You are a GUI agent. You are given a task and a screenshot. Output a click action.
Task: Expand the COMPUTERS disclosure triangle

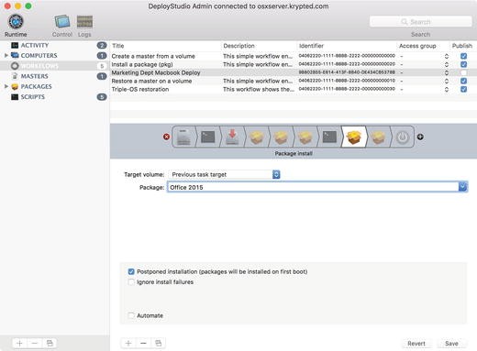6,55
